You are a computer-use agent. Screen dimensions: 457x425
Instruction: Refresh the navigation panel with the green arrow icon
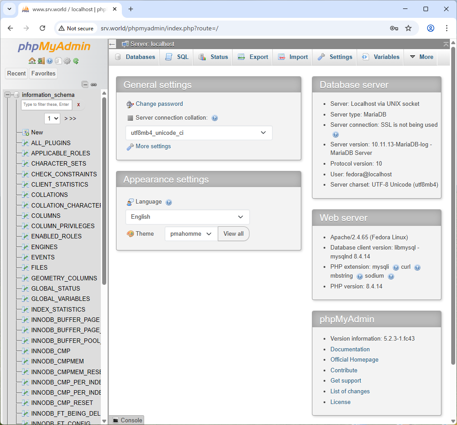point(76,61)
